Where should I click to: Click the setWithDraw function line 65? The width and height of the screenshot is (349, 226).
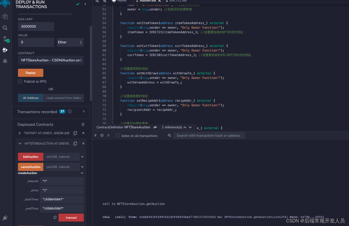pos(168,73)
